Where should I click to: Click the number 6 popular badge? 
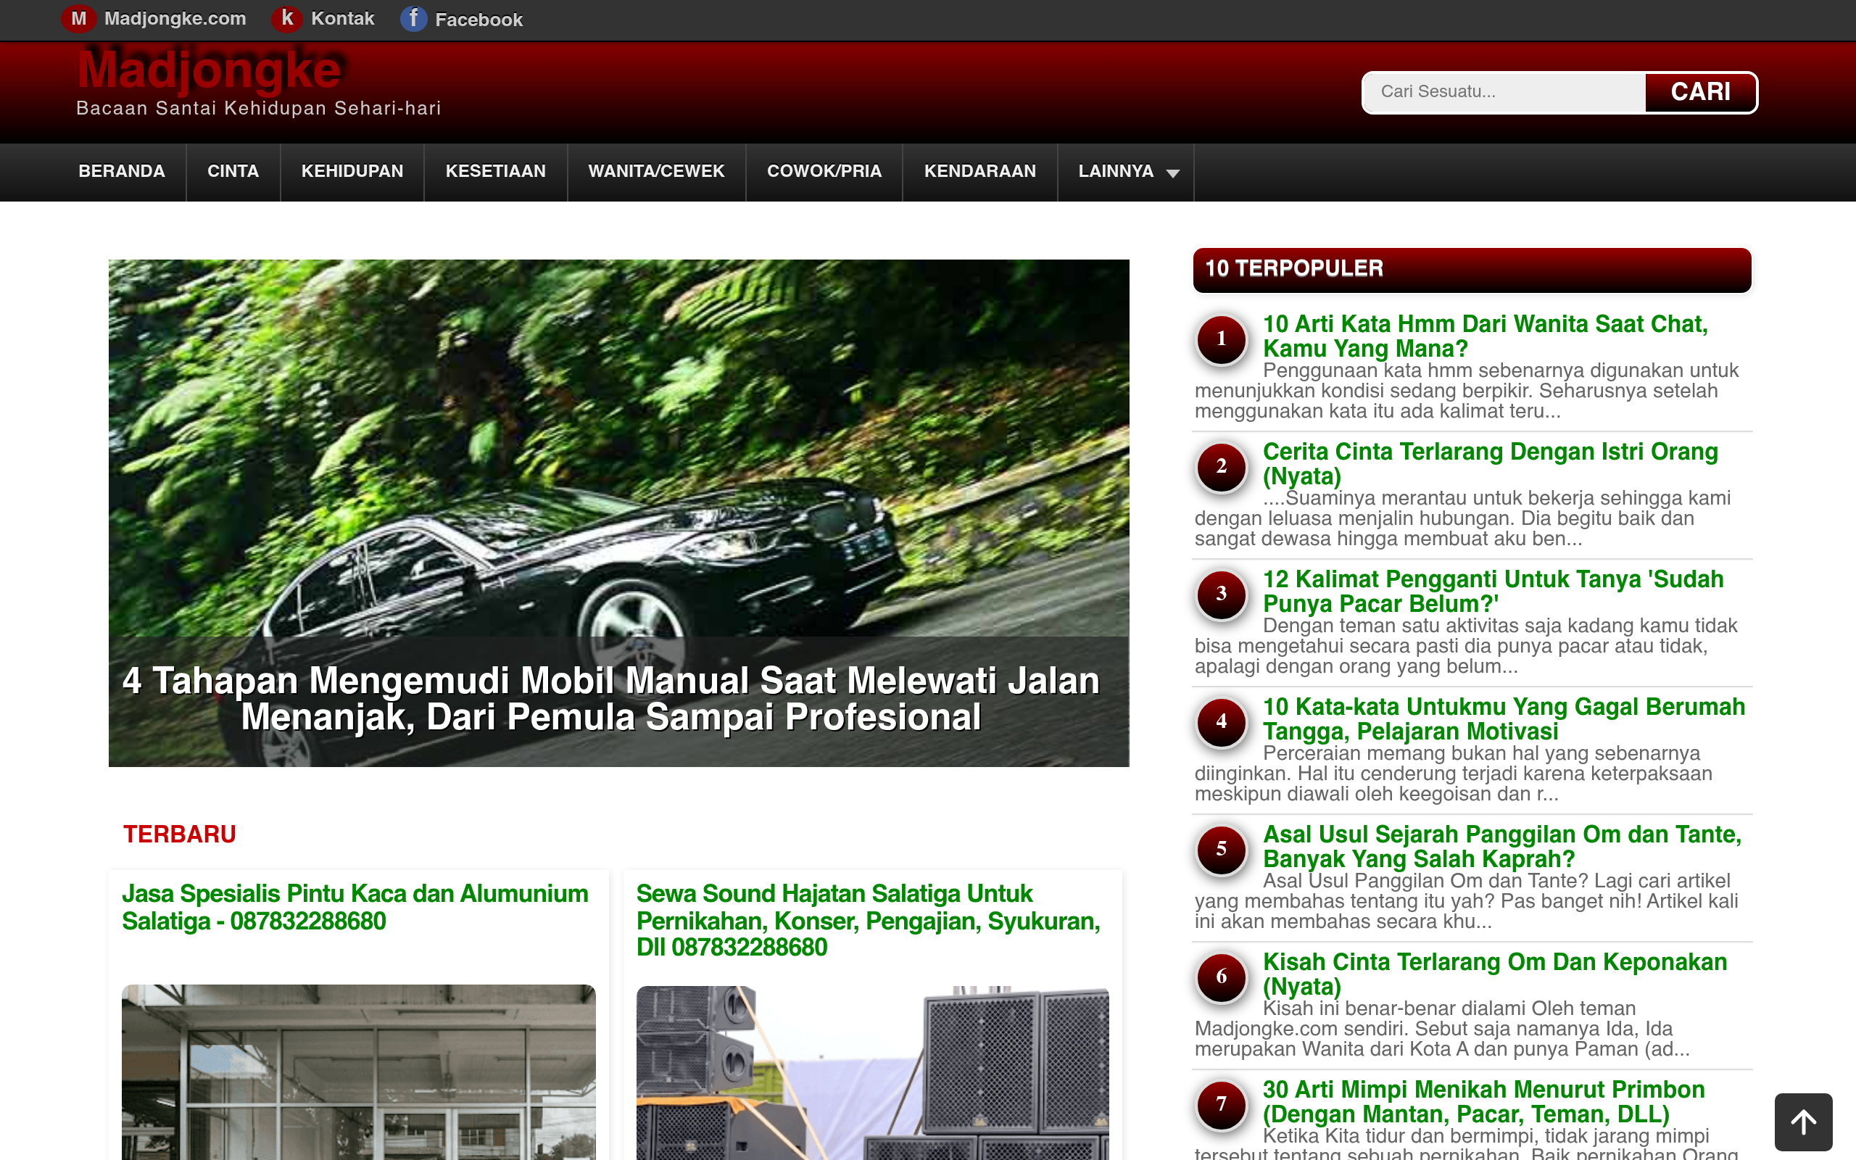pos(1221,977)
